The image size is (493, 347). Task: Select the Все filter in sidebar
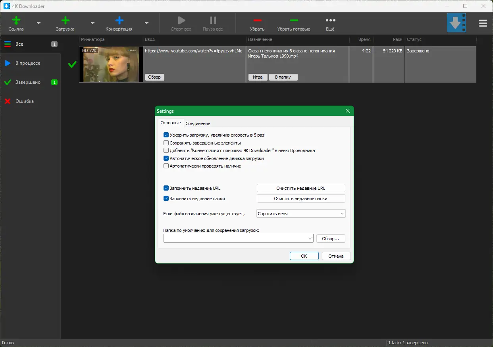click(30, 44)
